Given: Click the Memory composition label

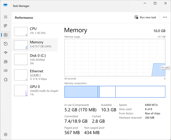Looking at the screenshot, I should [x=75, y=83].
